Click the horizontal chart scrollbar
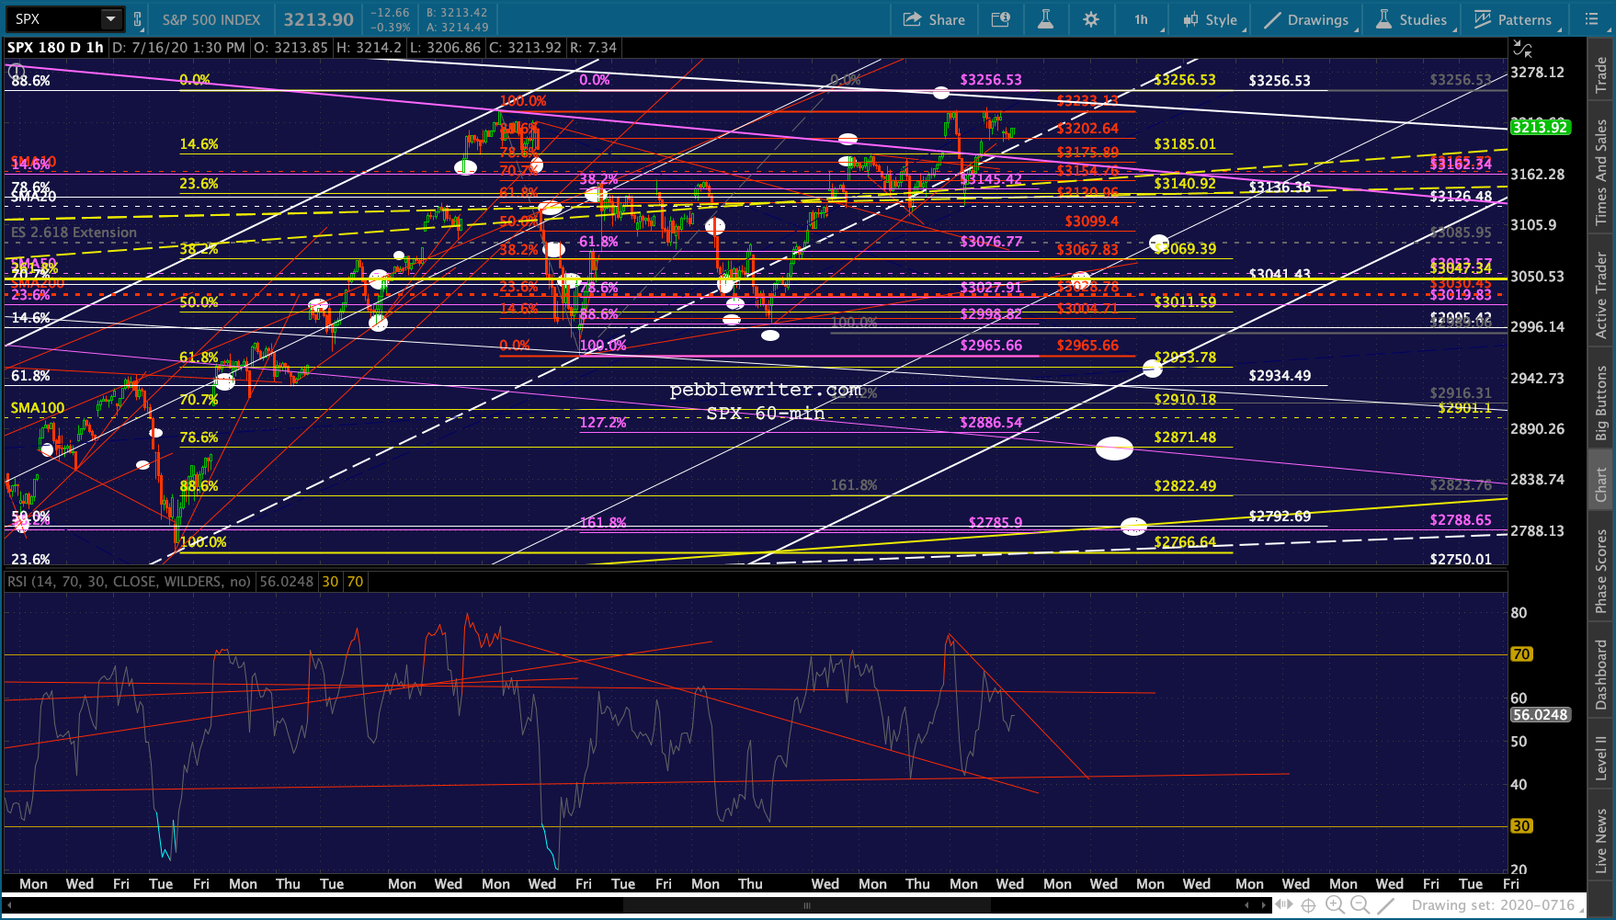Screen dimensions: 1616x920 tap(807, 906)
